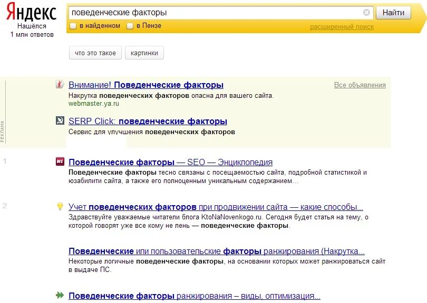Click snippet beginning 'Некоторые логичные поведенческие факторы'
The width and height of the screenshot is (427, 303).
(227, 266)
